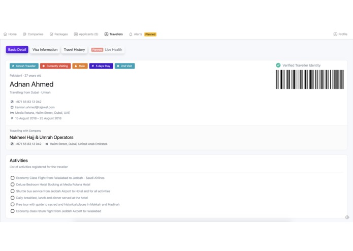This screenshot has height=251, width=353.
Task: Click the yellow Planned badge near Alerts
Action: point(150,34)
